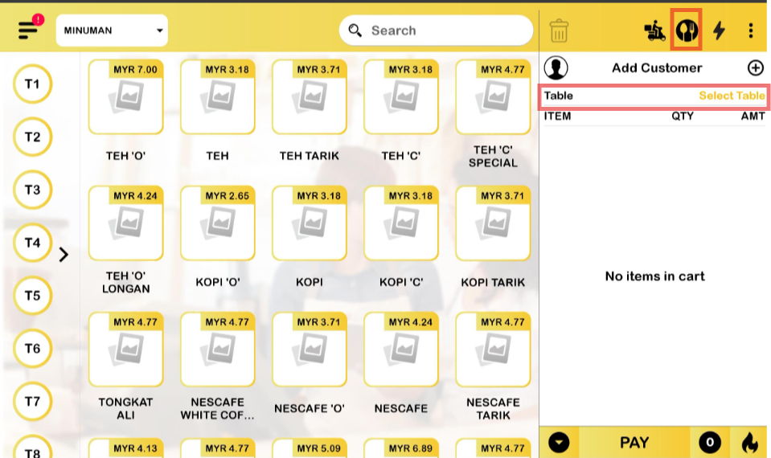Select the delivery scooter icon
Image resolution: width=771 pixels, height=458 pixels.
click(x=654, y=31)
